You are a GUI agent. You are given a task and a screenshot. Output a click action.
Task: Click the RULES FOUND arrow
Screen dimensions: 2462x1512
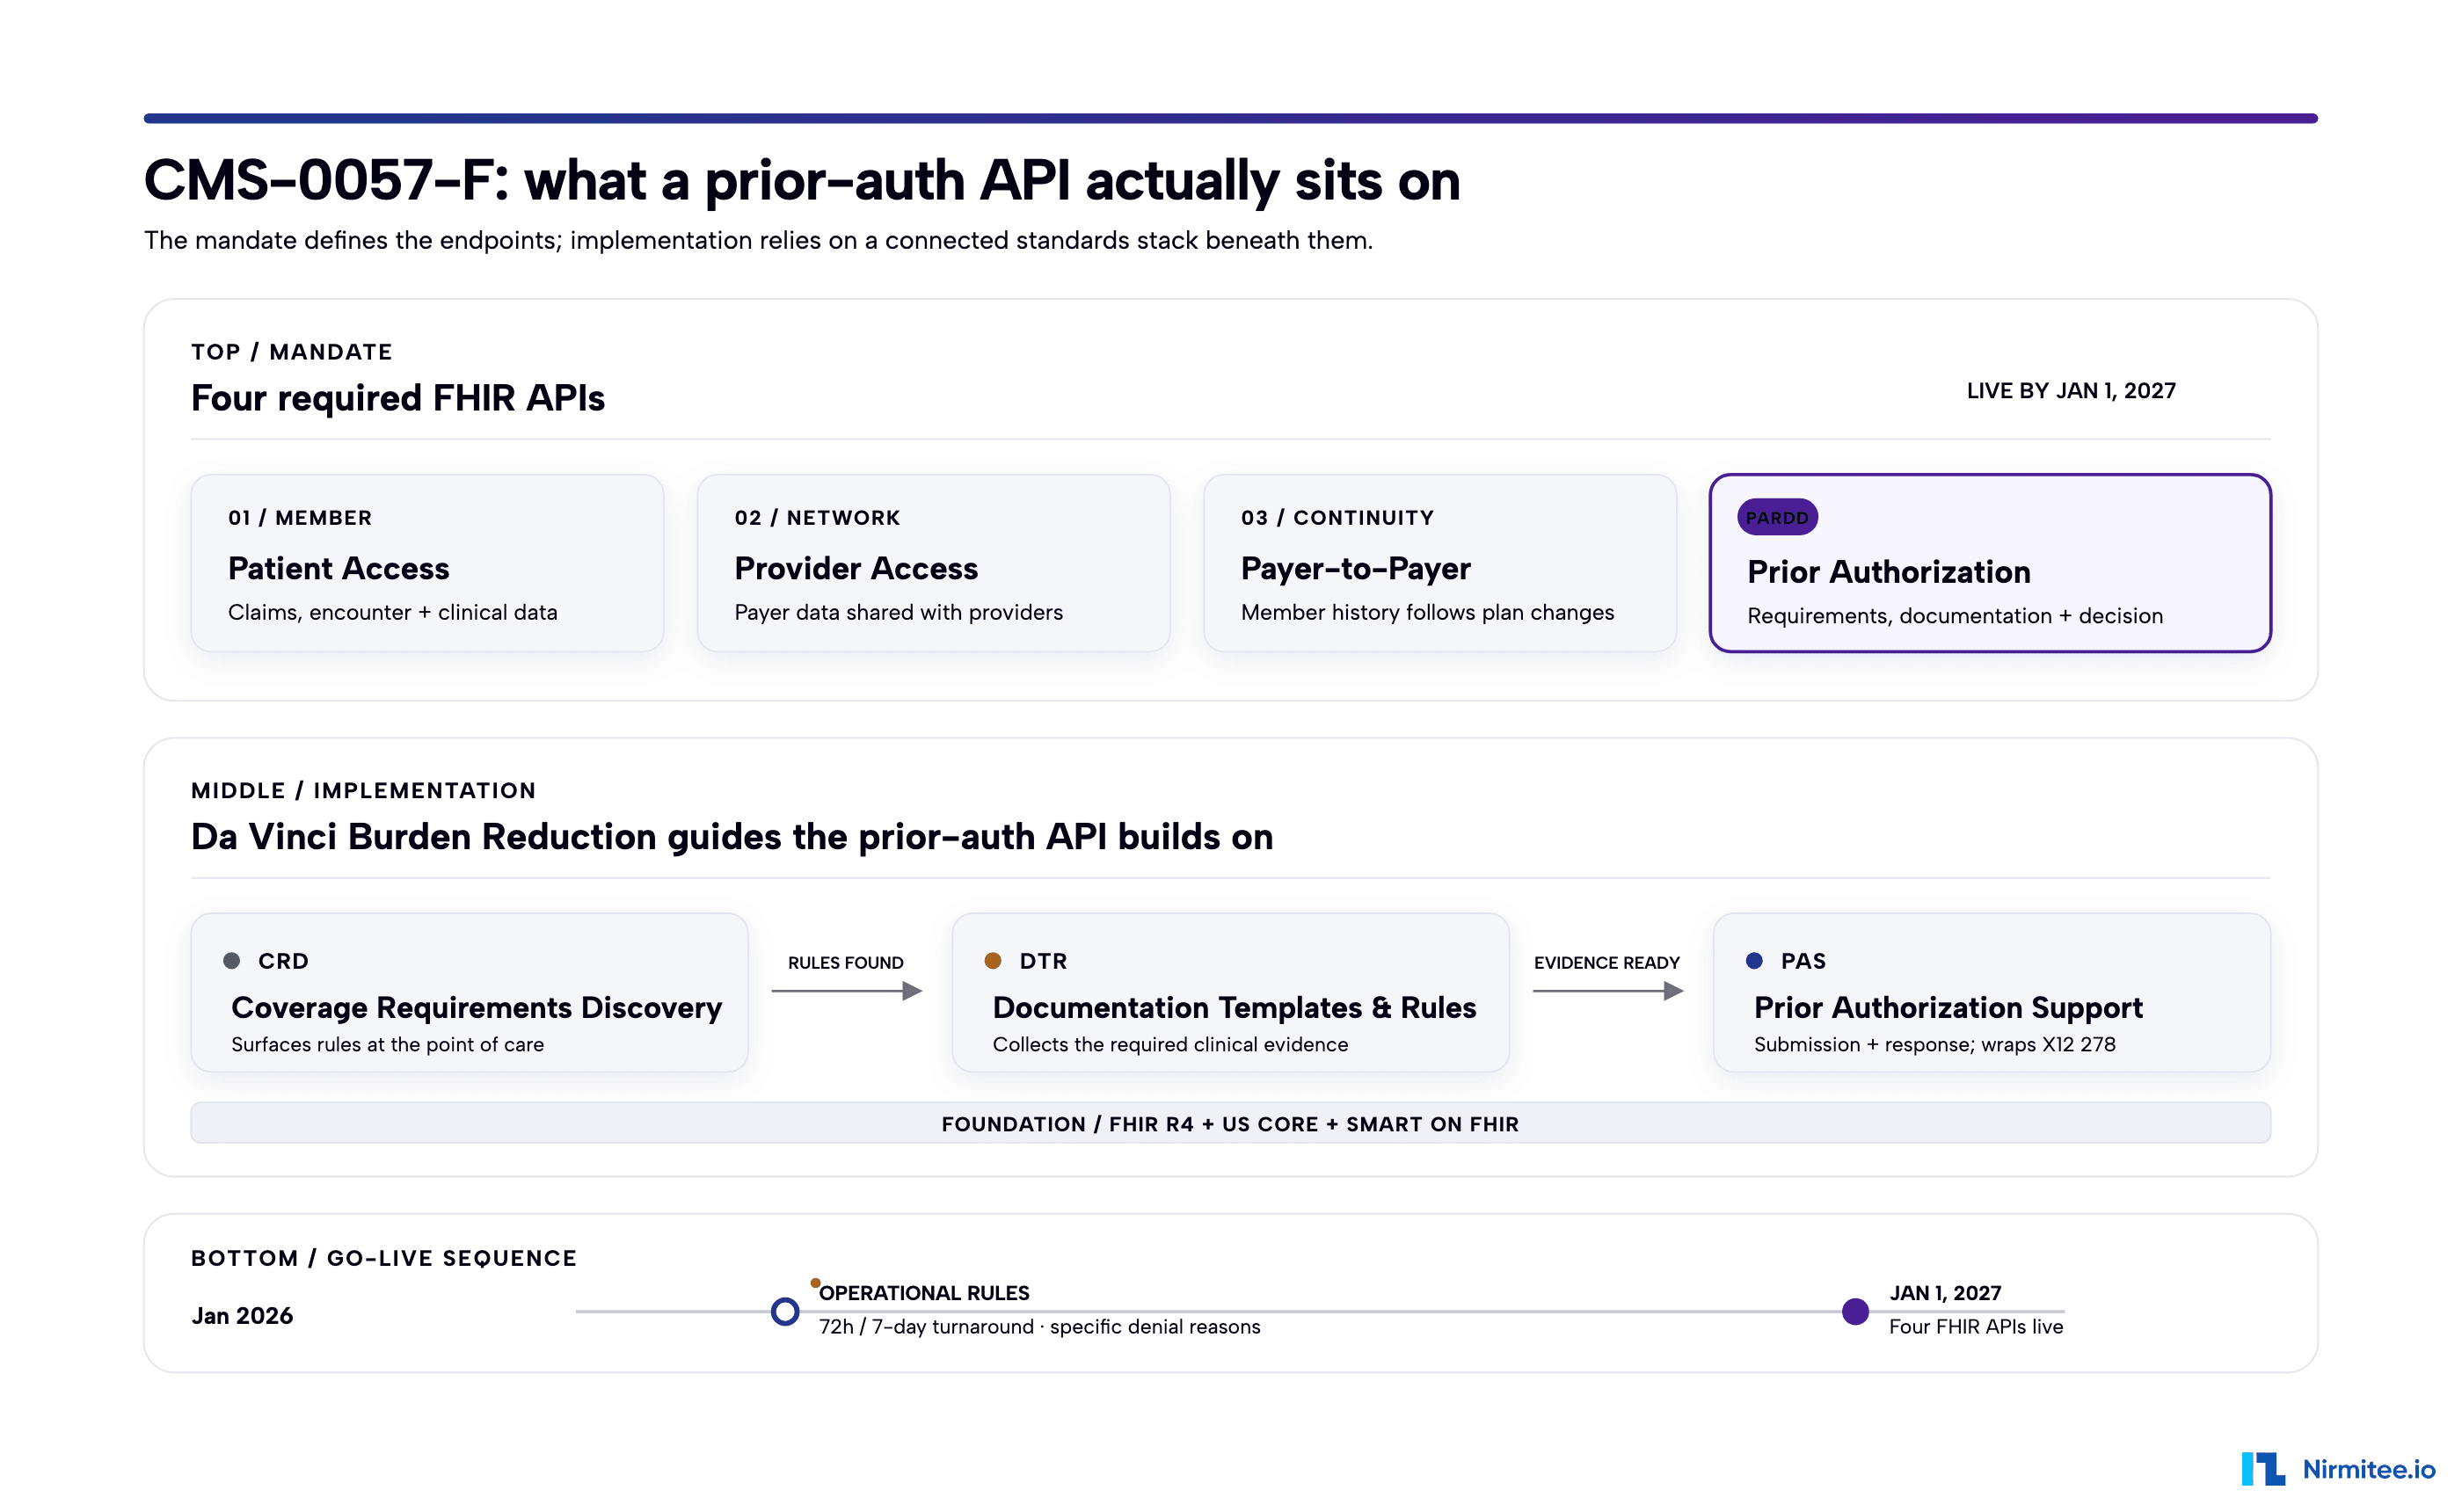tap(846, 990)
